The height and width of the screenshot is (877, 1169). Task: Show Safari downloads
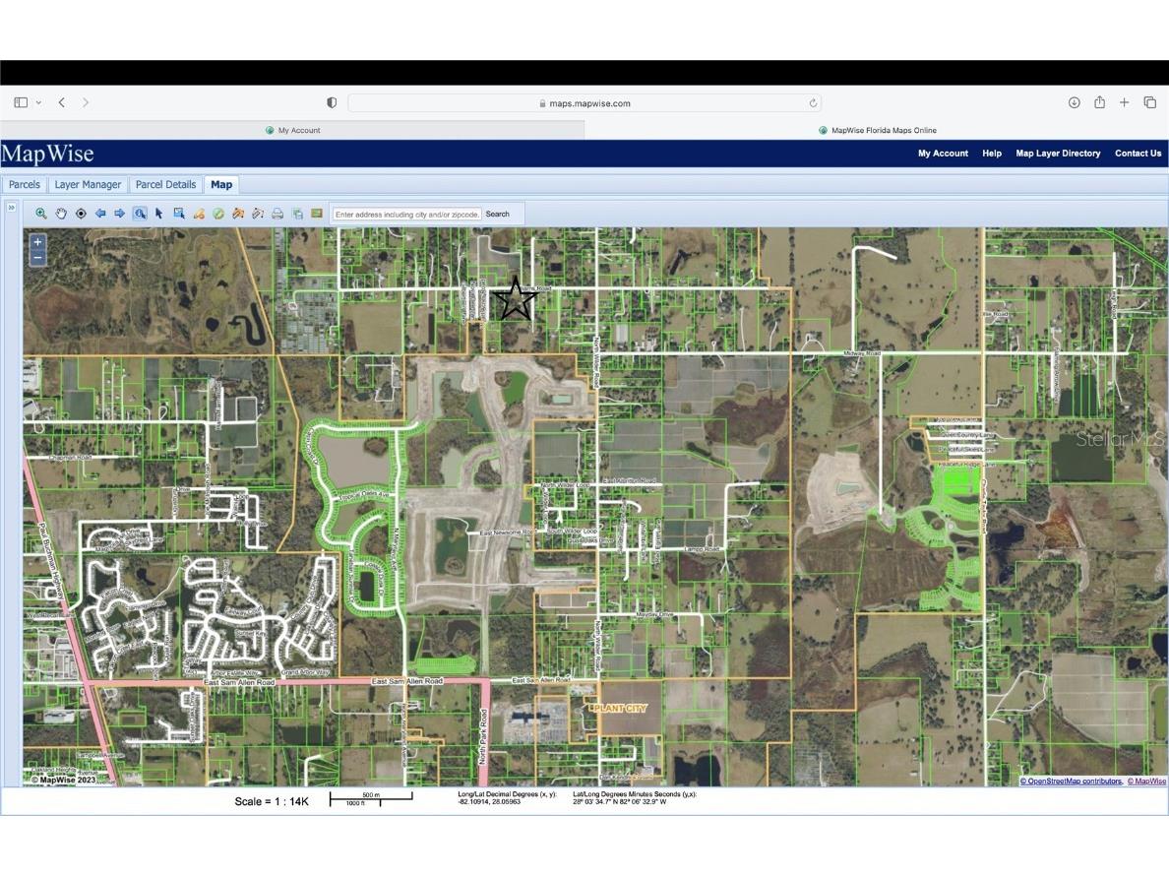(x=1075, y=103)
